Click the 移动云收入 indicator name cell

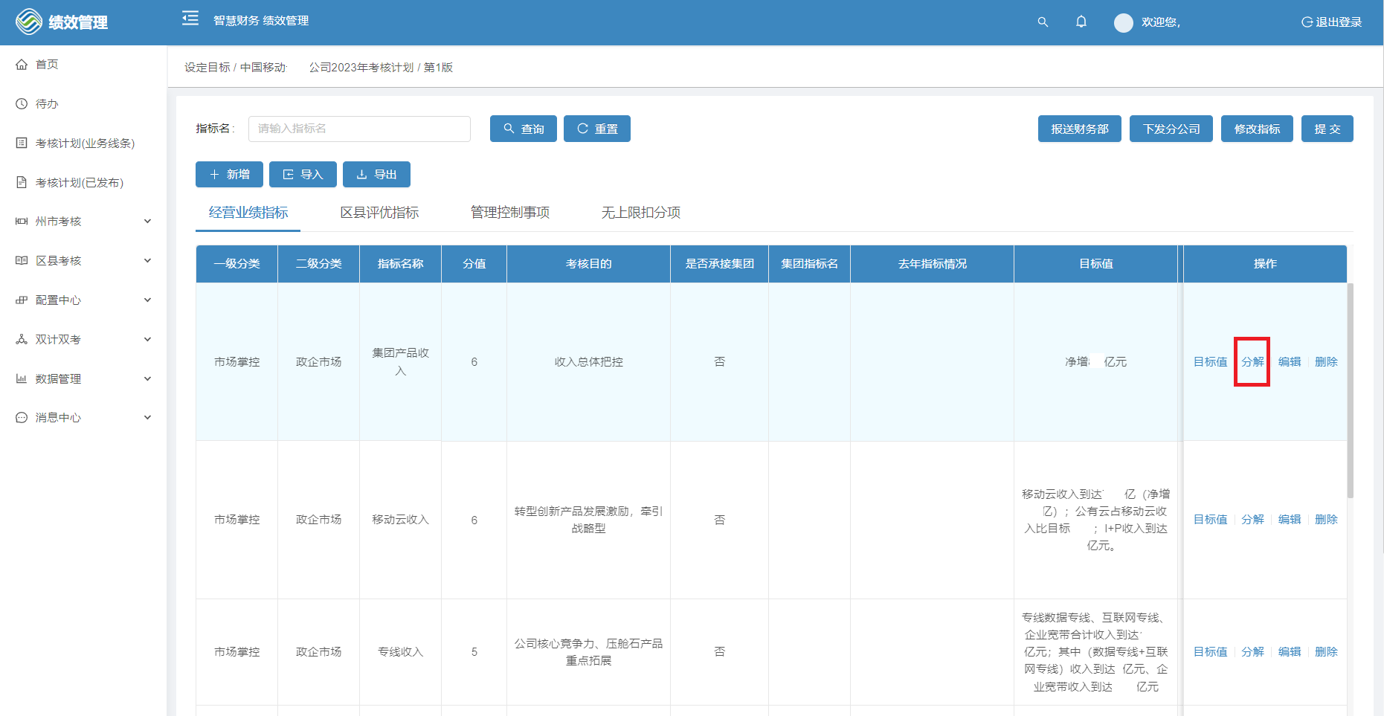pyautogui.click(x=400, y=520)
